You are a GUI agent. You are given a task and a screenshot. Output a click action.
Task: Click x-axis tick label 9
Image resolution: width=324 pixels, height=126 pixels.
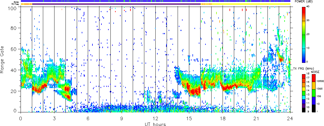(x=122, y=119)
